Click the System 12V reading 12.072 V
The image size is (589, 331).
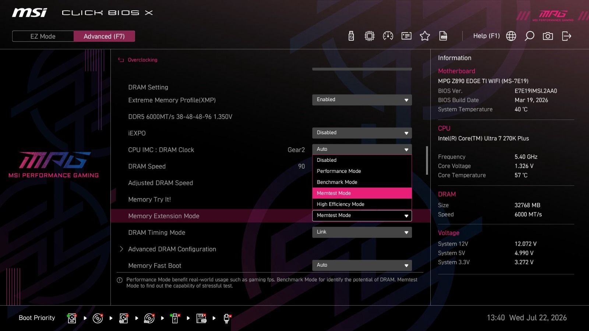point(526,244)
